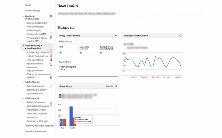Open Mapy witryn panel double-arrow icon
Screen dimensions: 222x138
pos(116,86)
